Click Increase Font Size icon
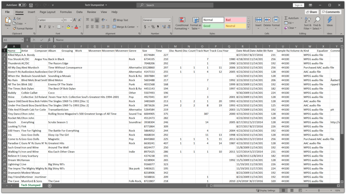The image size is (347, 196). click(x=75, y=20)
